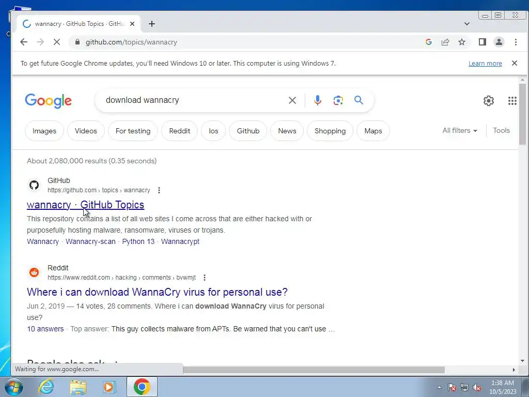Click the vertical scrollbar down arrow

(523, 361)
